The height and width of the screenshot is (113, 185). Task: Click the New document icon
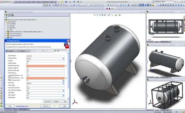pyautogui.click(x=58, y=2)
